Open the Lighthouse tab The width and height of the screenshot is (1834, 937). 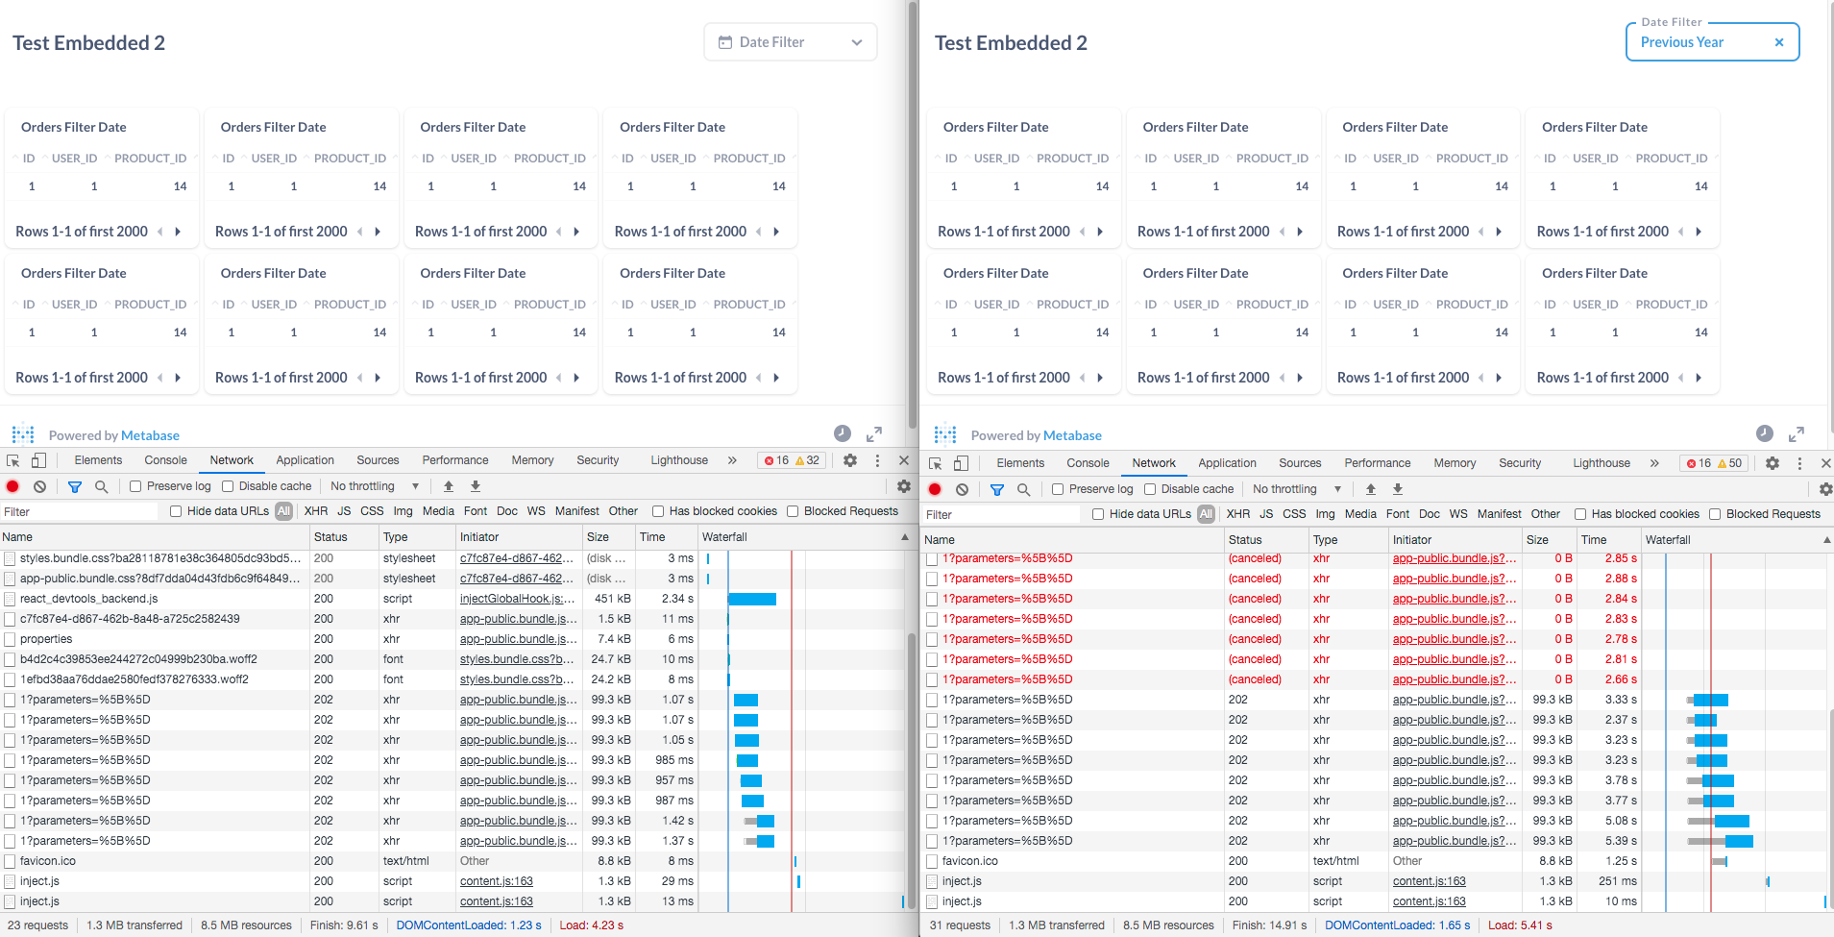pyautogui.click(x=678, y=460)
